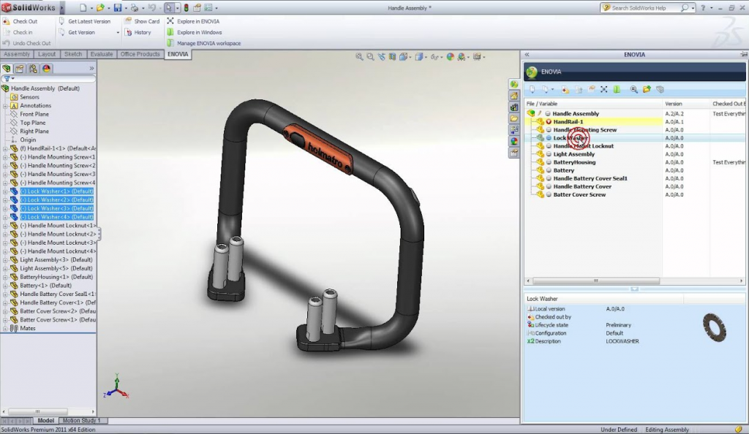Screen dimensions: 749x434
Task: Click Manage ENOVIA workspace button
Action: 208,43
